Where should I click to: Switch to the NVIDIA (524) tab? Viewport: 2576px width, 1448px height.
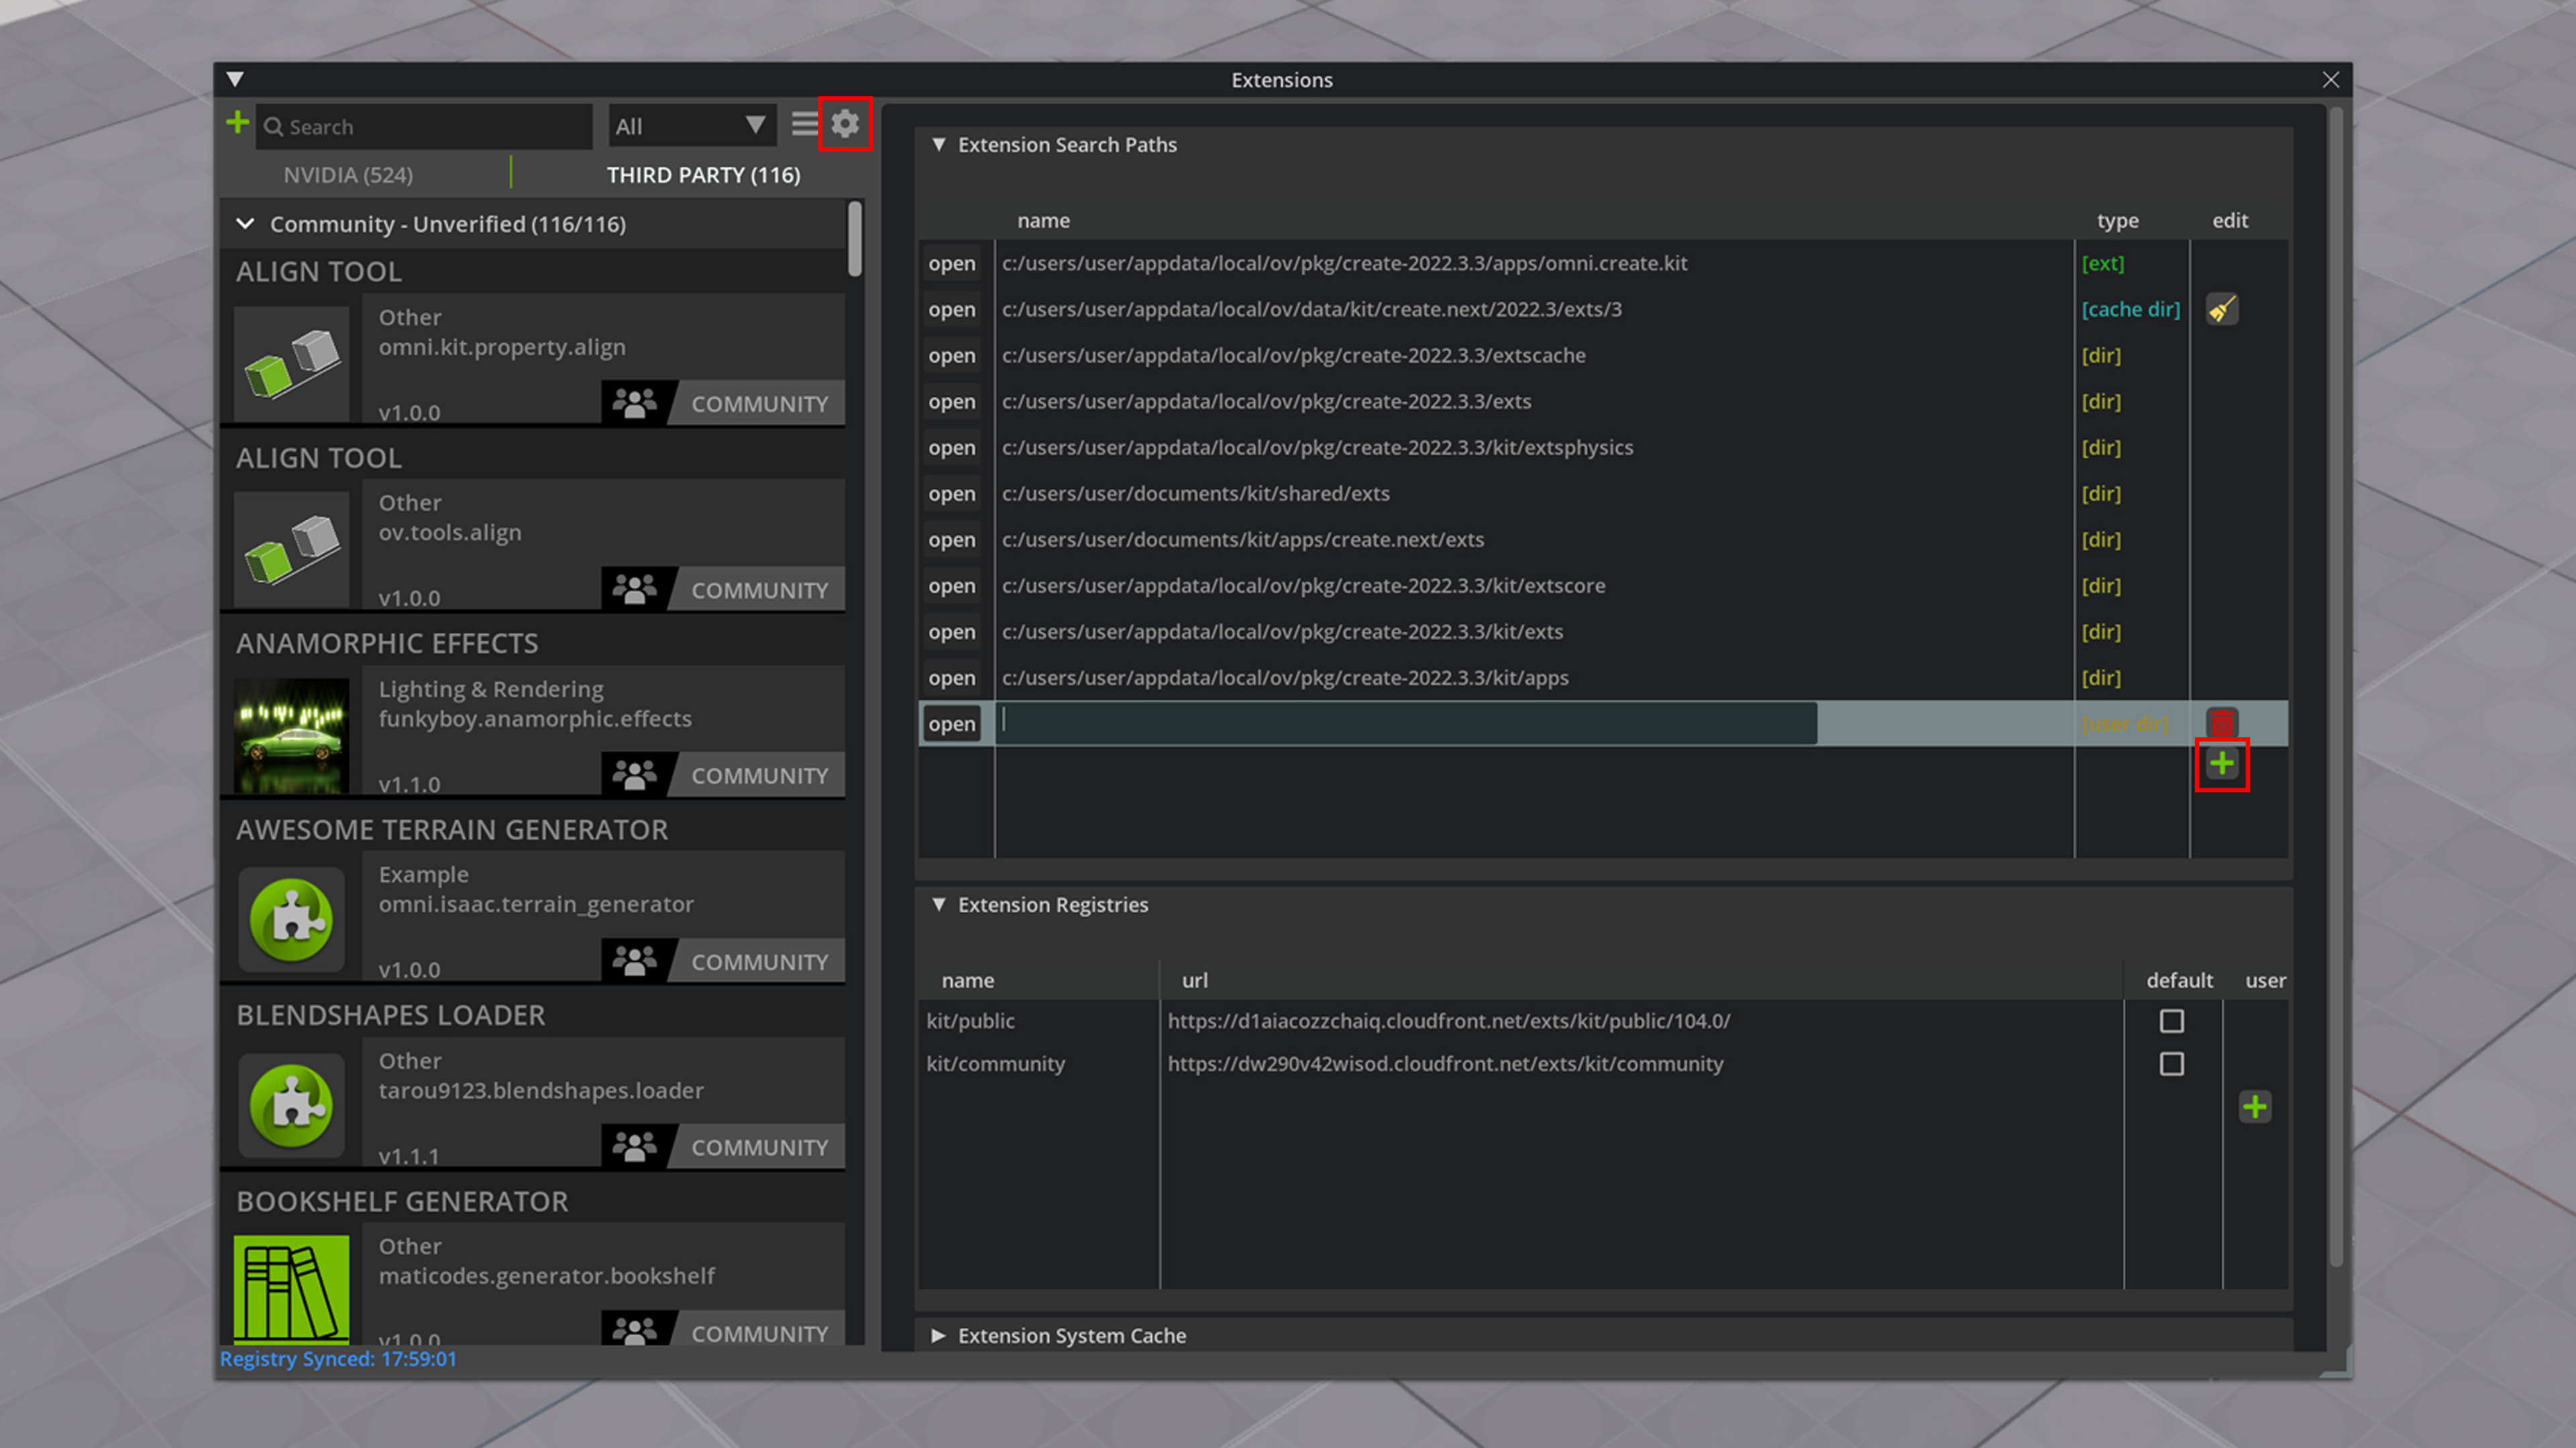(348, 175)
